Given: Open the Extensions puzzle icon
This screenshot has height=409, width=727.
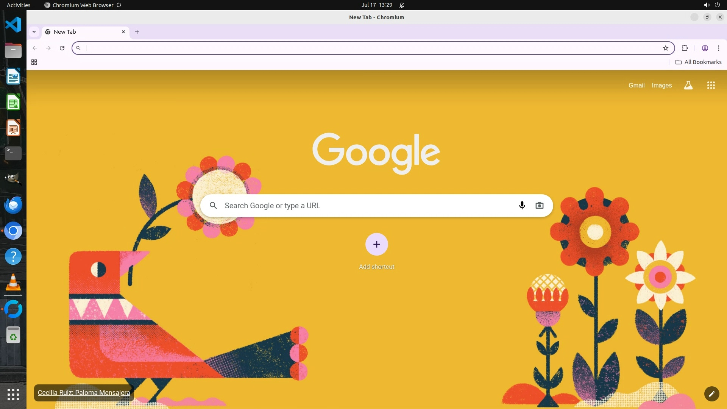Looking at the screenshot, I should [685, 48].
